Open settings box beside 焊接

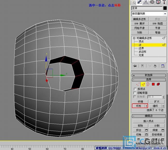coord(163,130)
